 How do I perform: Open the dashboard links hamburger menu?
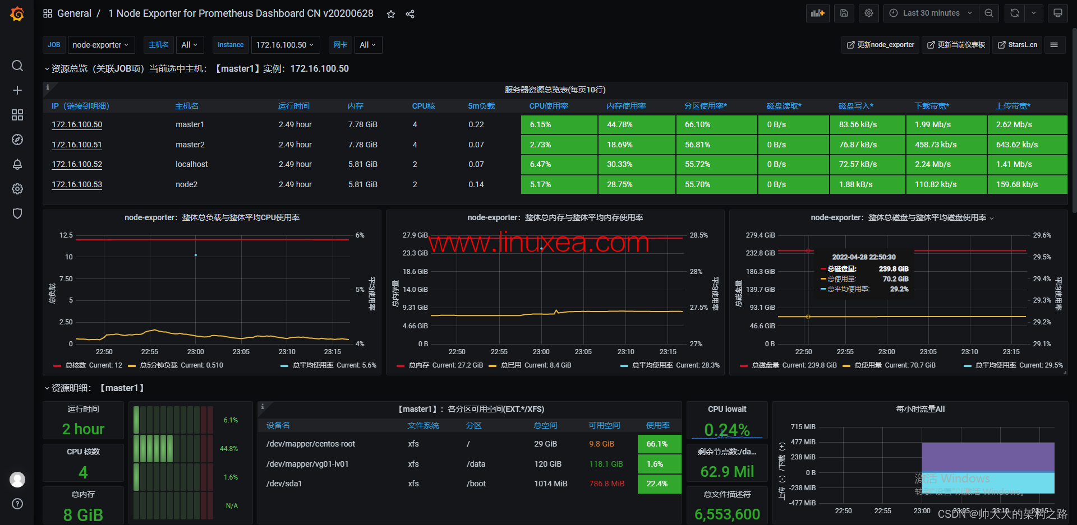coord(1055,44)
